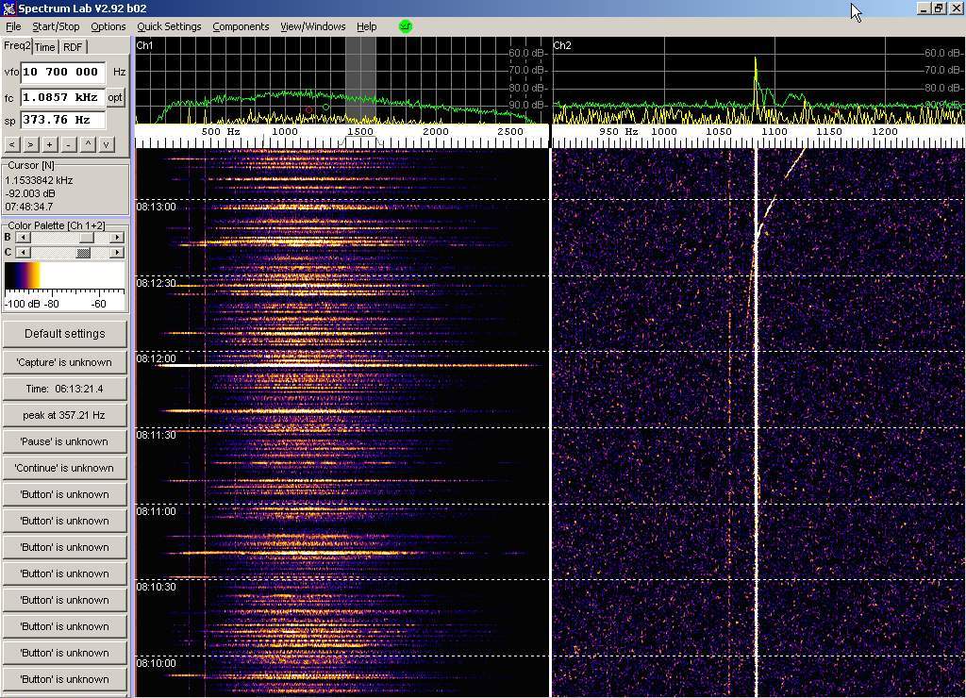Click the '^' up arrow button
This screenshot has height=698, width=966.
click(88, 144)
